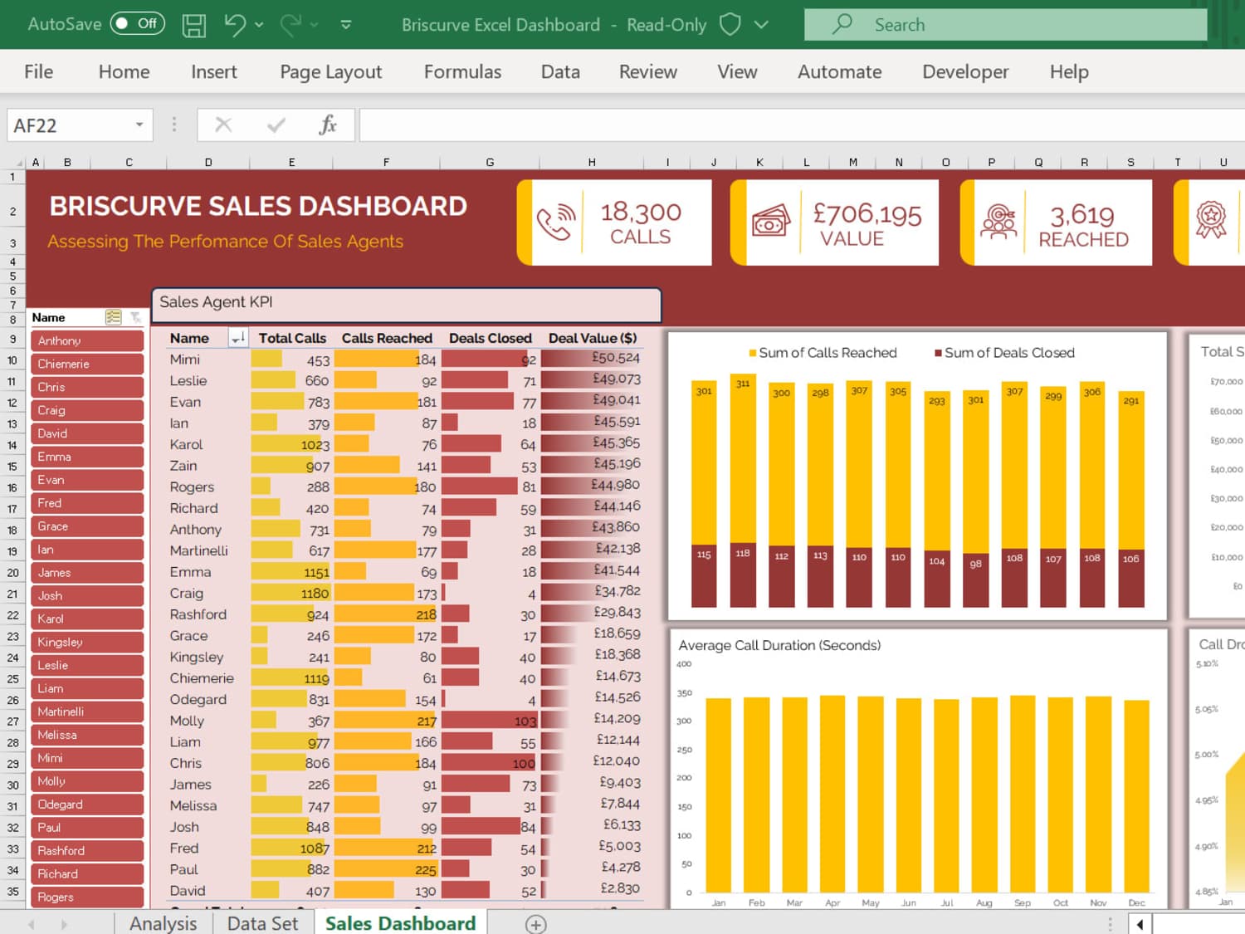Switch to the Home ribbon tab
The image size is (1245, 934).
(x=124, y=72)
